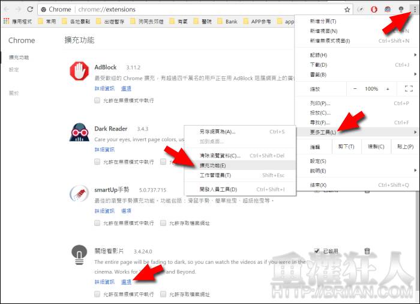Enable 關燈看影片 允許存取檔案網址 checkbox
Image resolution: width=420 pixels, height=304 pixels.
click(x=163, y=294)
